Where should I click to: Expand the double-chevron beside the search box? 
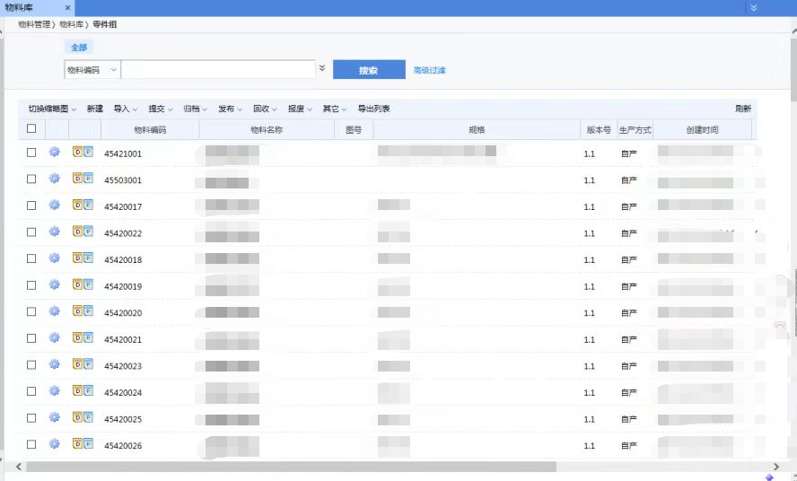322,68
